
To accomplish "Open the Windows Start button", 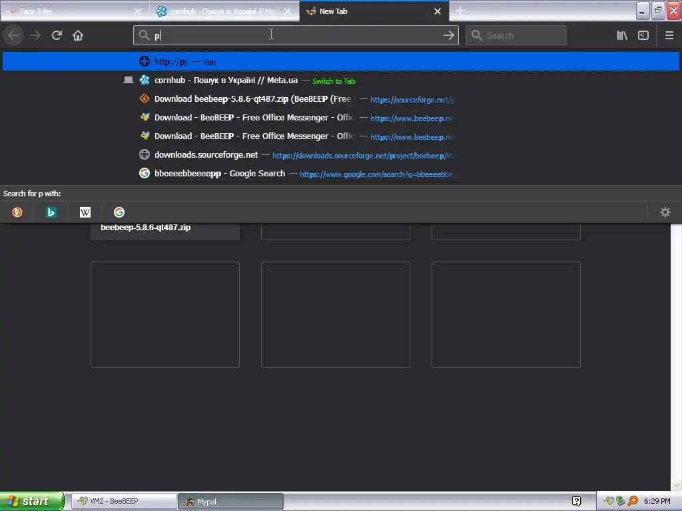I will [32, 501].
